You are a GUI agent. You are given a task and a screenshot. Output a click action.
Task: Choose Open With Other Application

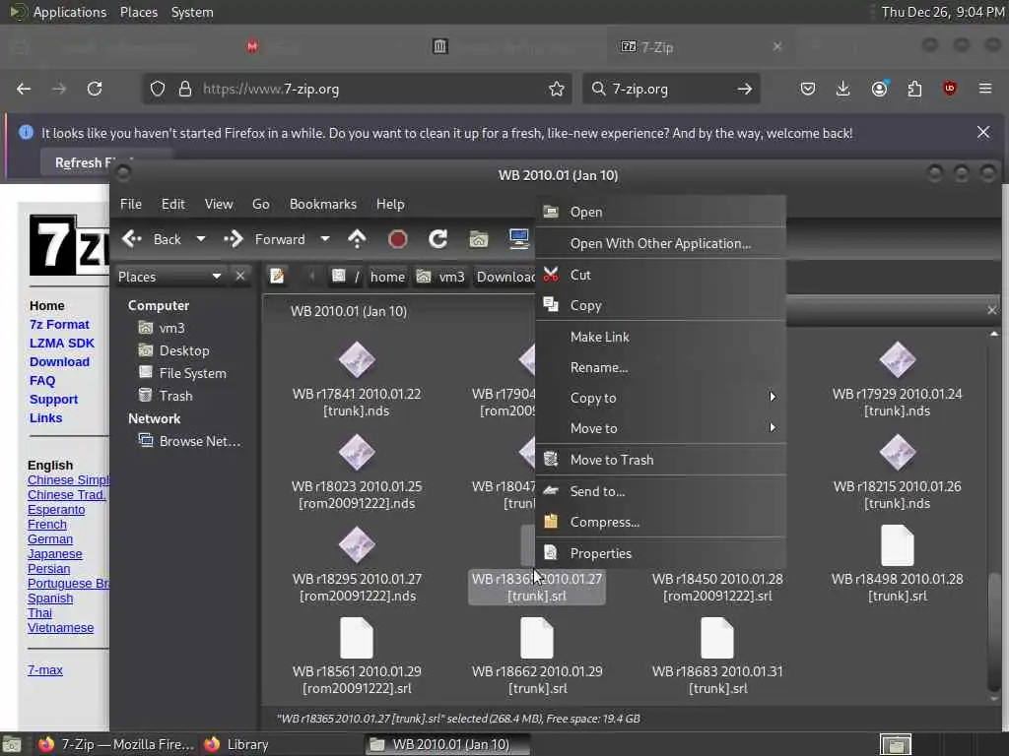pos(661,243)
